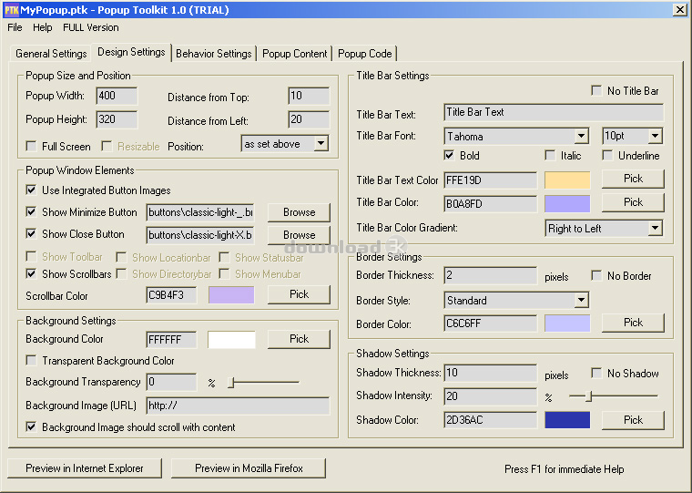Check the No Shadow option
Screen dimensions: 692x493
point(596,374)
